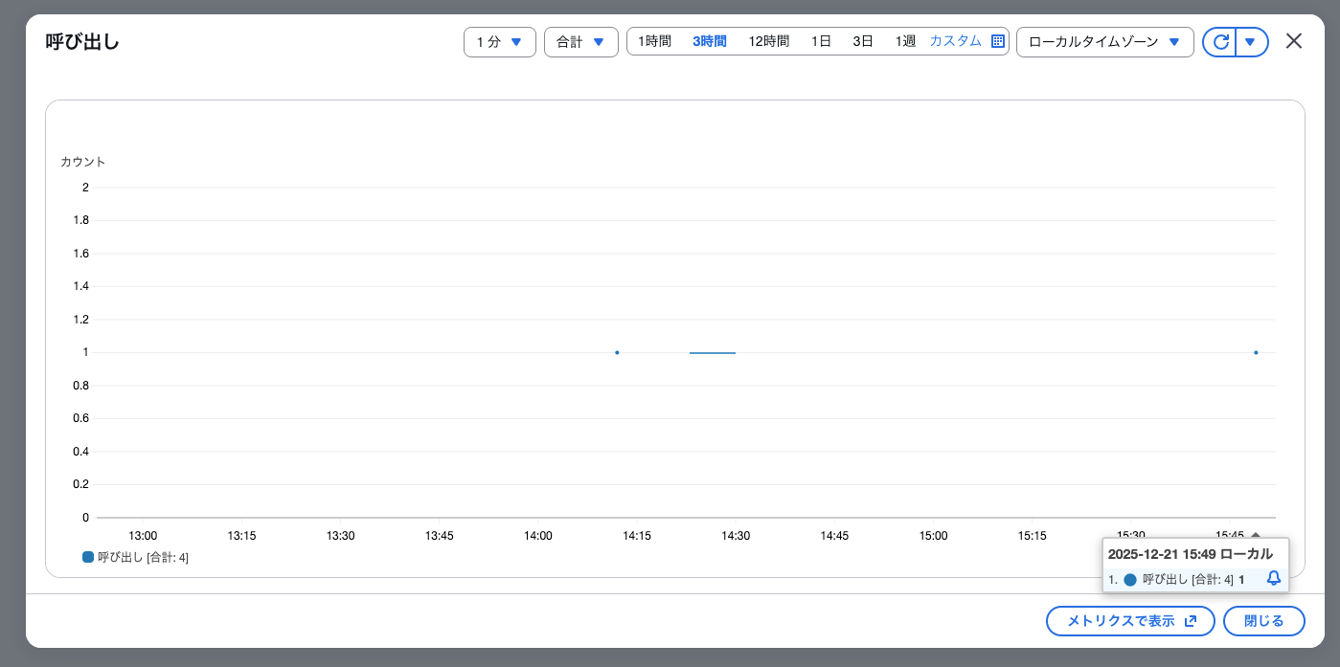This screenshot has height=667, width=1340.
Task: Open the カスタム custom range link
Action: tap(955, 41)
